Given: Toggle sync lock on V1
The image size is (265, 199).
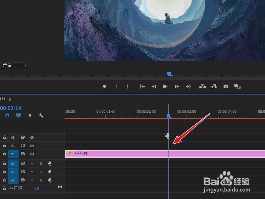Looking at the screenshot, I should click(x=23, y=154).
